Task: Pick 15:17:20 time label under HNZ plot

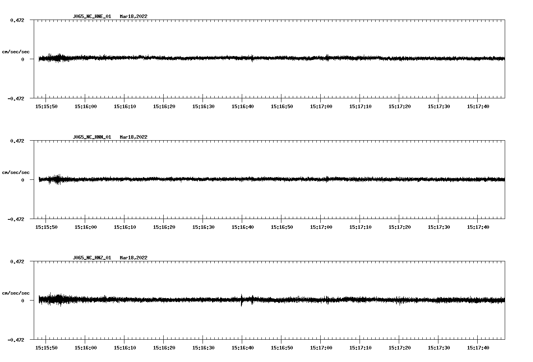Action: [400, 348]
